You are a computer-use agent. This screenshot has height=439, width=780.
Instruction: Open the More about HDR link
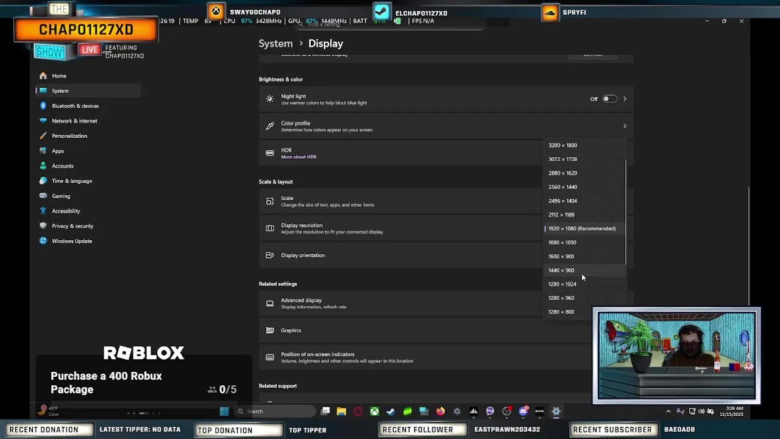[x=299, y=157]
